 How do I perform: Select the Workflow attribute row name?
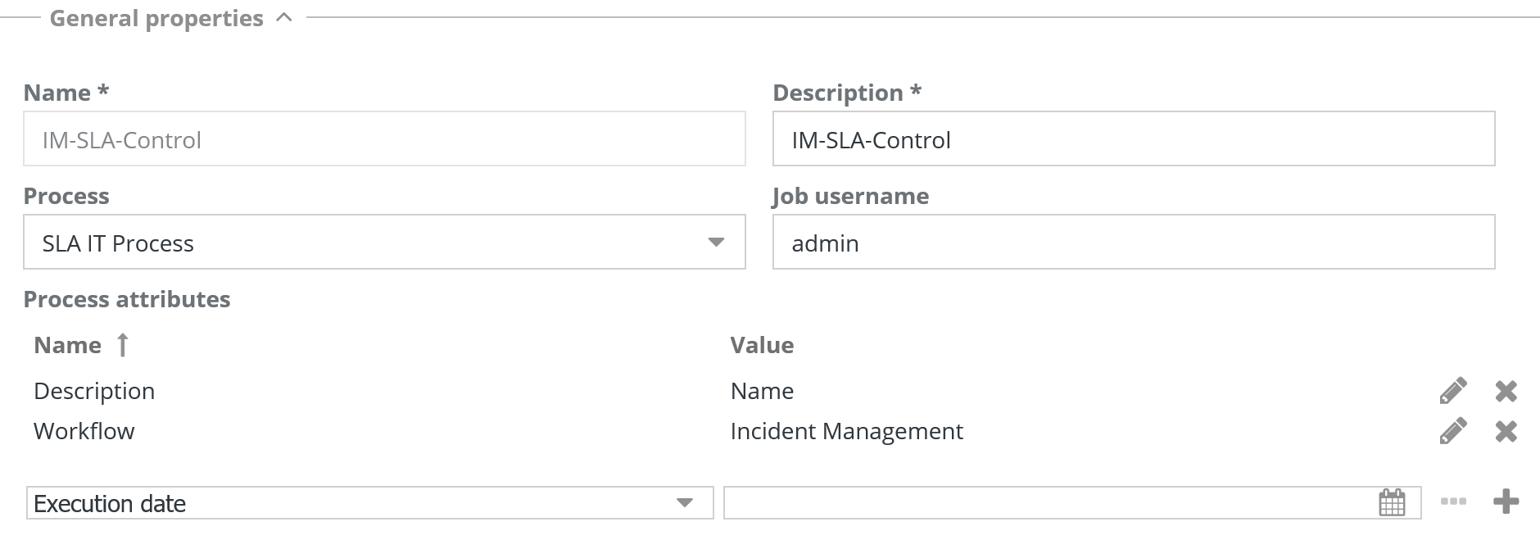[84, 431]
